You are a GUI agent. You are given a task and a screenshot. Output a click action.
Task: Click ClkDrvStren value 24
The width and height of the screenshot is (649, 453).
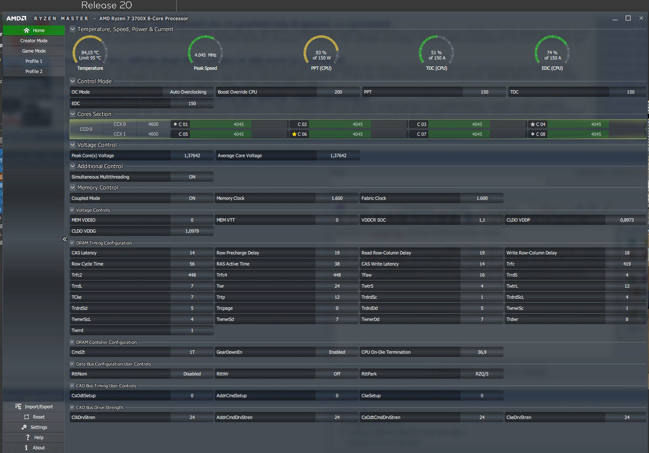(192, 417)
